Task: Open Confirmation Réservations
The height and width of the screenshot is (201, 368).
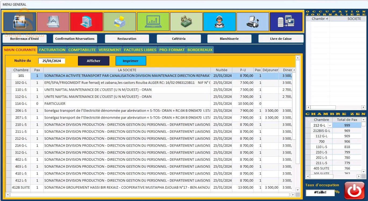Action: [x=75, y=39]
